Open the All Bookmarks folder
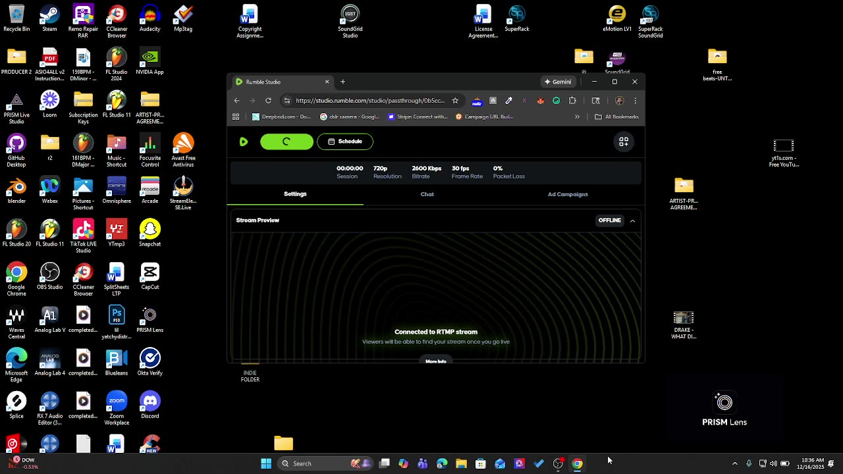 coord(616,117)
